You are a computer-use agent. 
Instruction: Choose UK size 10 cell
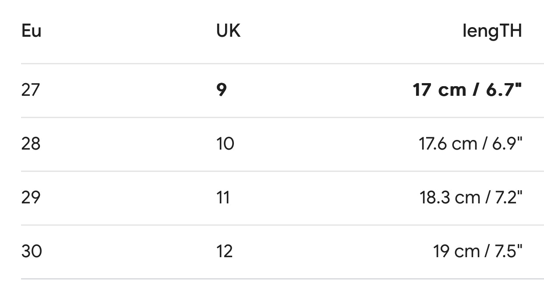[x=225, y=144]
